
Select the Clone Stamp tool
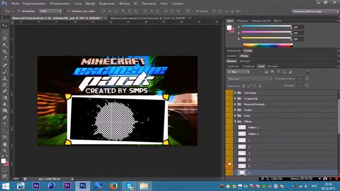pos(5,78)
